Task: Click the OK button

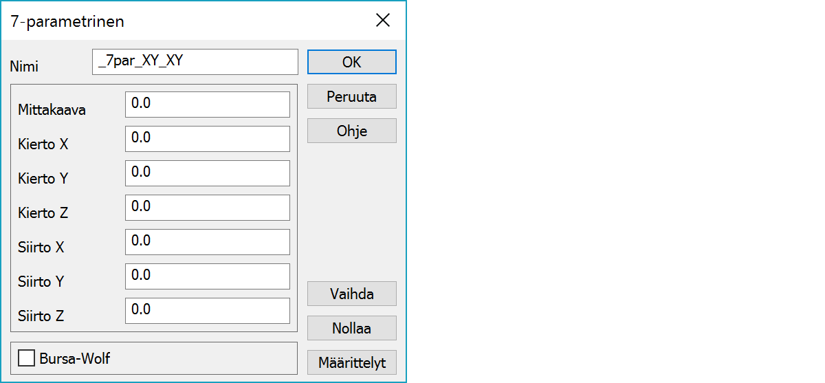Action: [x=351, y=62]
